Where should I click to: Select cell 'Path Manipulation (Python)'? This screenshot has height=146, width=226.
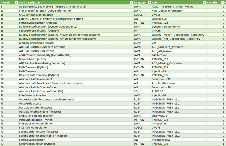pos(76,120)
